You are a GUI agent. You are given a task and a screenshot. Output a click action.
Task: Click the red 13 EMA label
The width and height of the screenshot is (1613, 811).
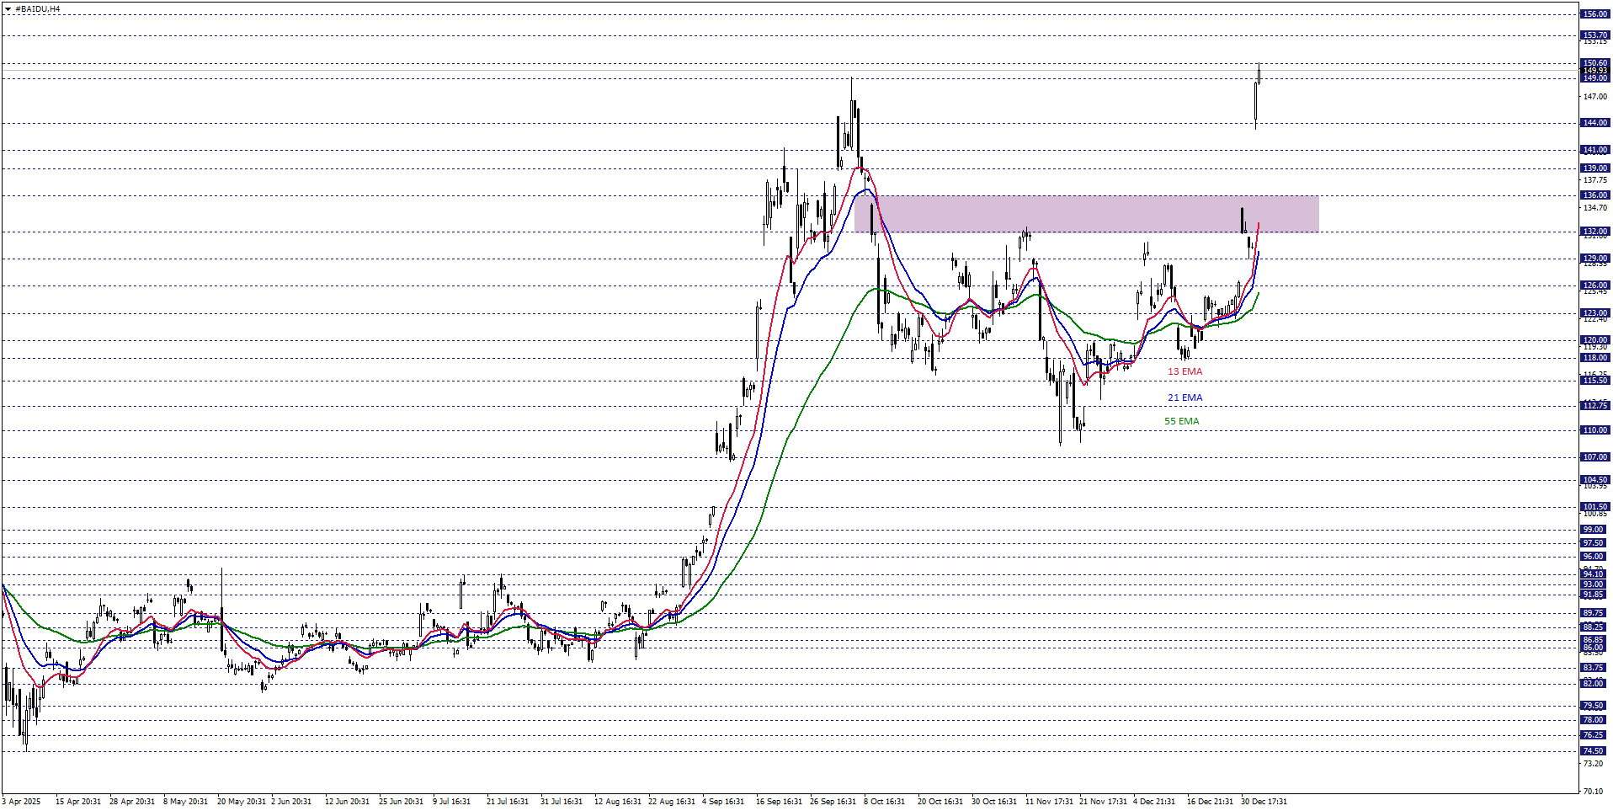(x=1184, y=371)
